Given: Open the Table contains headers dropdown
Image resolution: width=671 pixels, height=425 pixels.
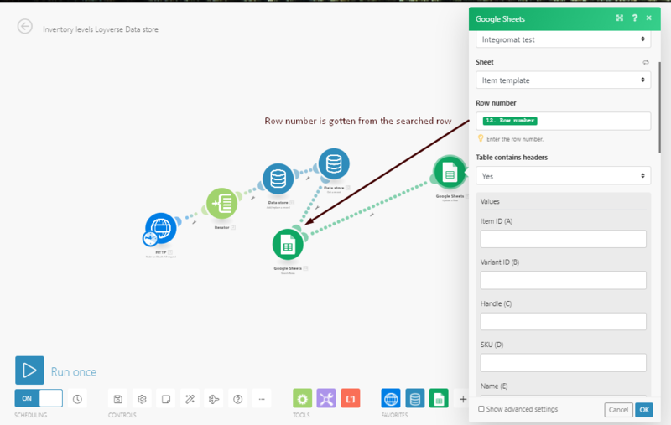Looking at the screenshot, I should coord(563,176).
